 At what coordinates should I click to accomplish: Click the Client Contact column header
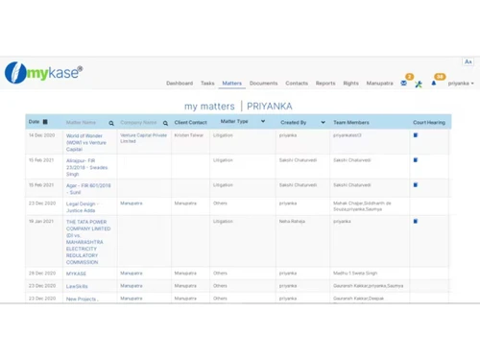[191, 122]
